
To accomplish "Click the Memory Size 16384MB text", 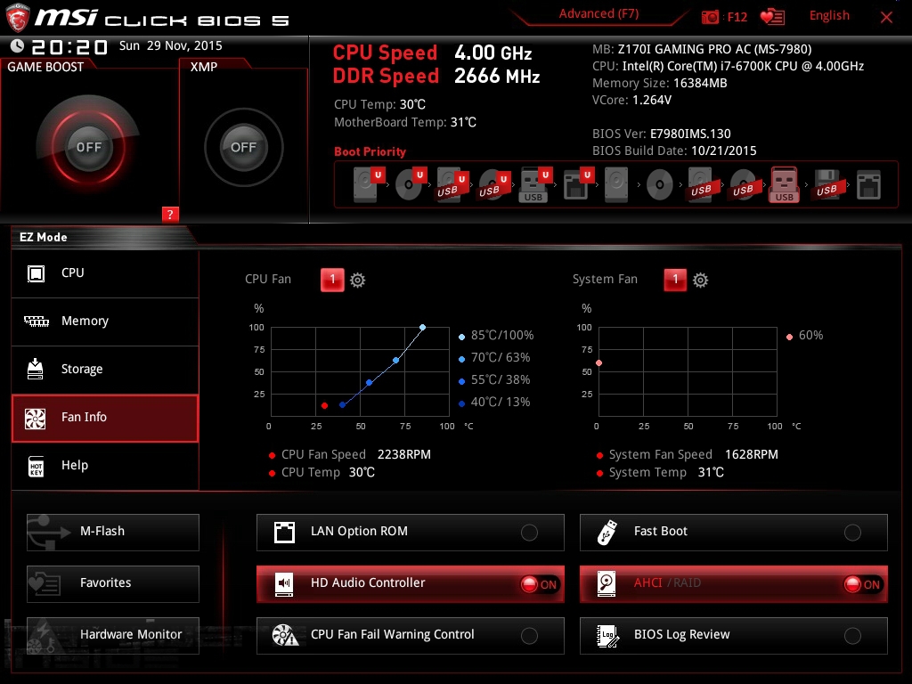I will point(660,83).
